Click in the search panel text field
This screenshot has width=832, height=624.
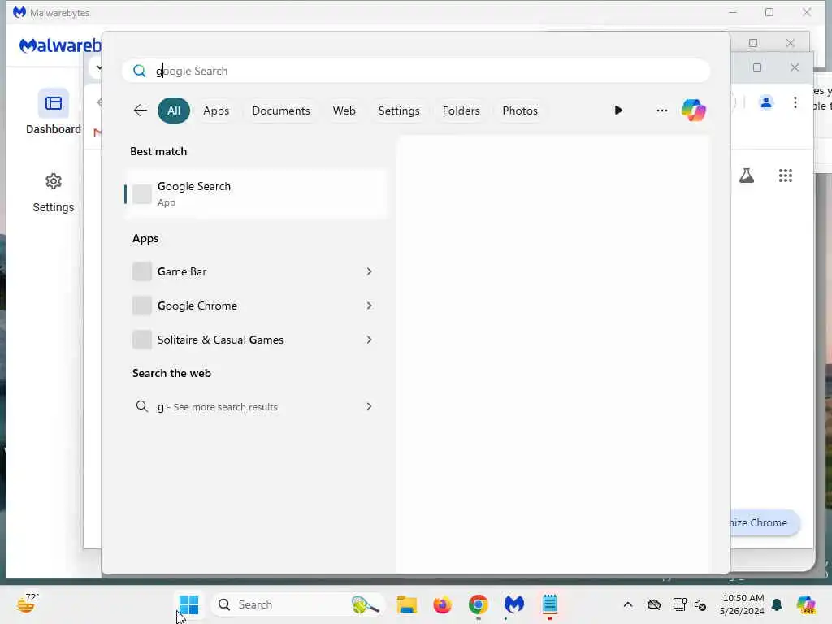[416, 71]
